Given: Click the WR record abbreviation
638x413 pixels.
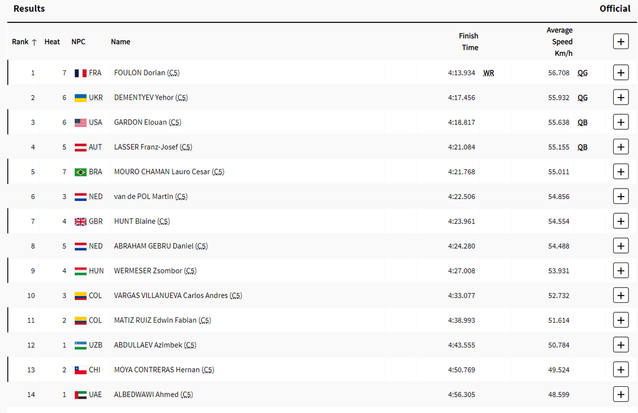Looking at the screenshot, I should click(x=488, y=73).
